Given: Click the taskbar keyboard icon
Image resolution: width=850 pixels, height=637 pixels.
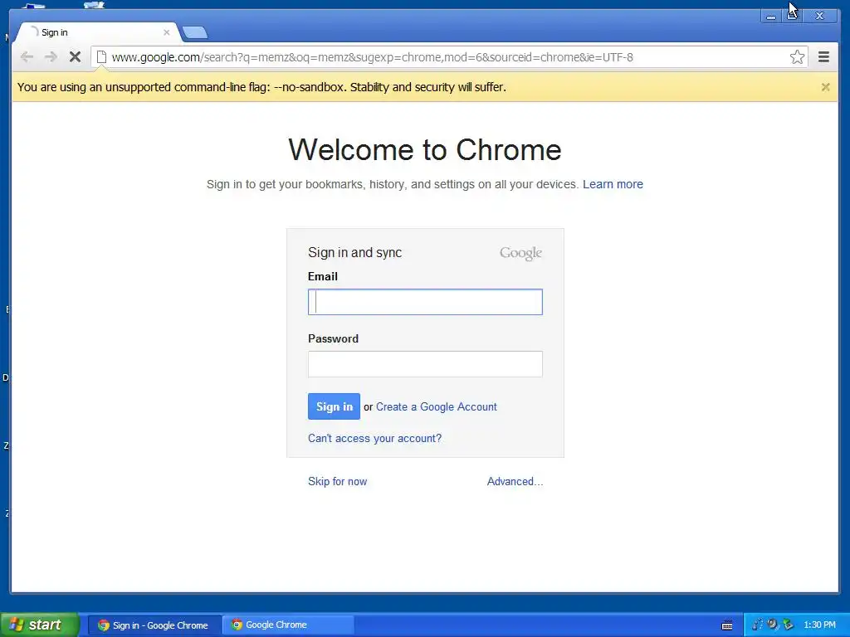Looking at the screenshot, I should pyautogui.click(x=727, y=625).
